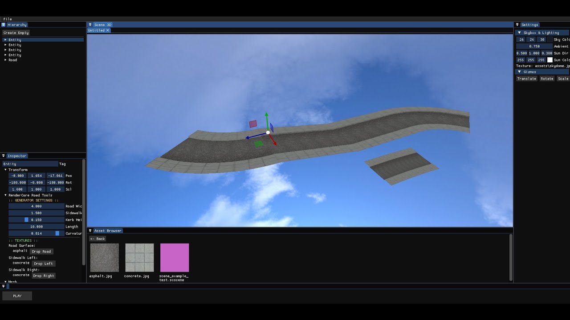Image resolution: width=570 pixels, height=320 pixels.
Task: Collapse the Transform section
Action: [6, 170]
